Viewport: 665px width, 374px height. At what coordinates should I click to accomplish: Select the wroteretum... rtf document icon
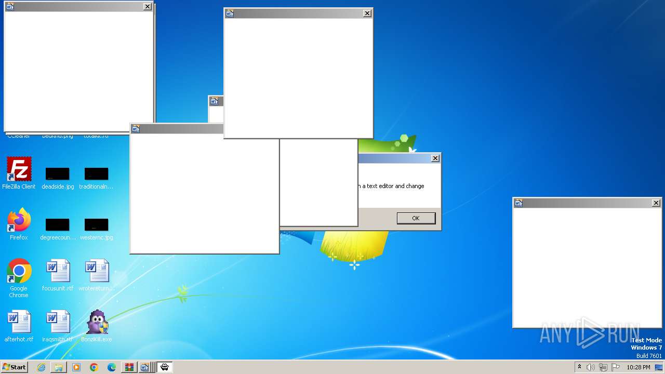pyautogui.click(x=97, y=275)
